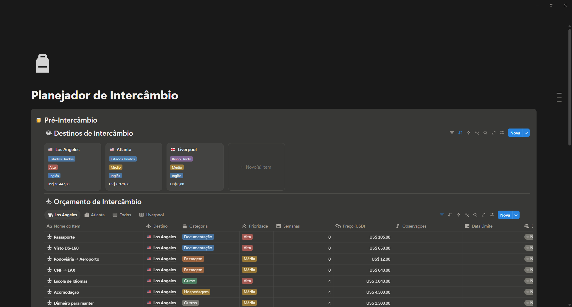Switch to the Los Angeles view tab
Image resolution: width=572 pixels, height=307 pixels.
coord(63,215)
